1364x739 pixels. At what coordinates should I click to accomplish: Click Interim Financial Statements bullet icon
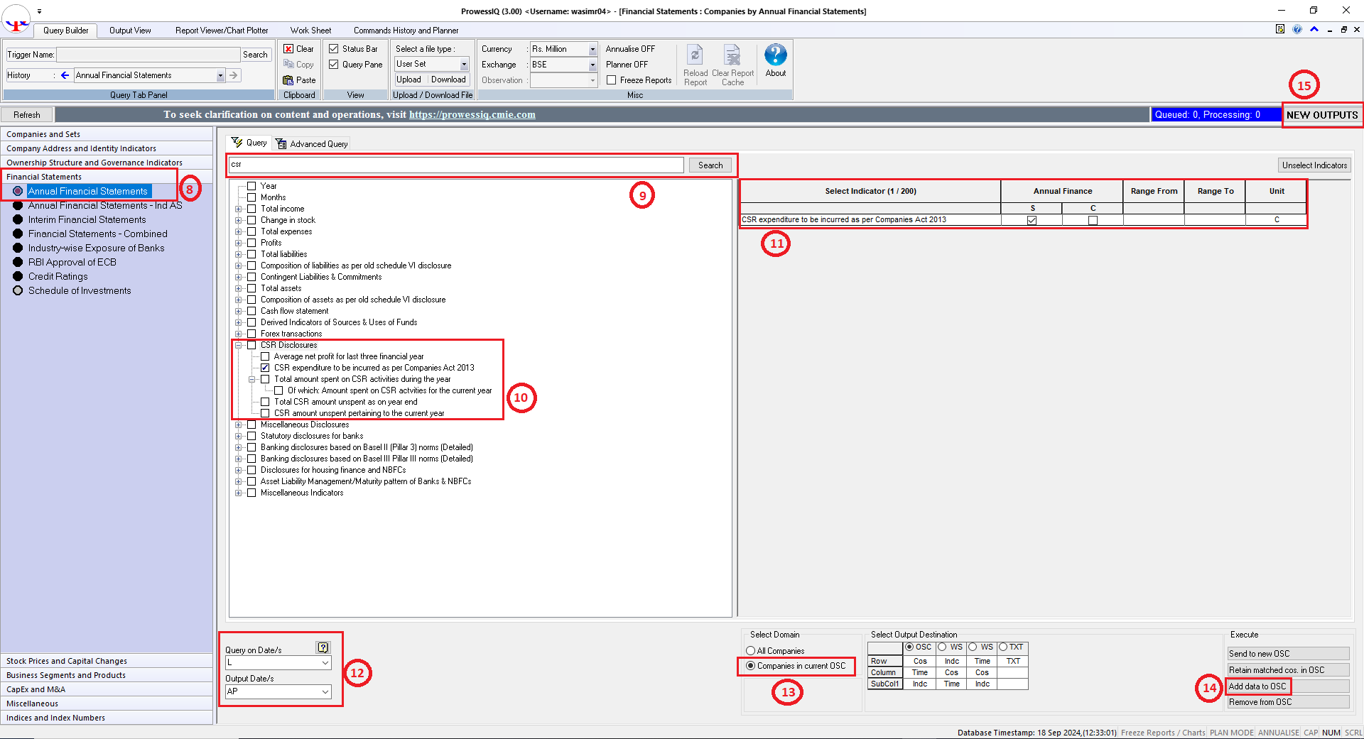click(18, 219)
